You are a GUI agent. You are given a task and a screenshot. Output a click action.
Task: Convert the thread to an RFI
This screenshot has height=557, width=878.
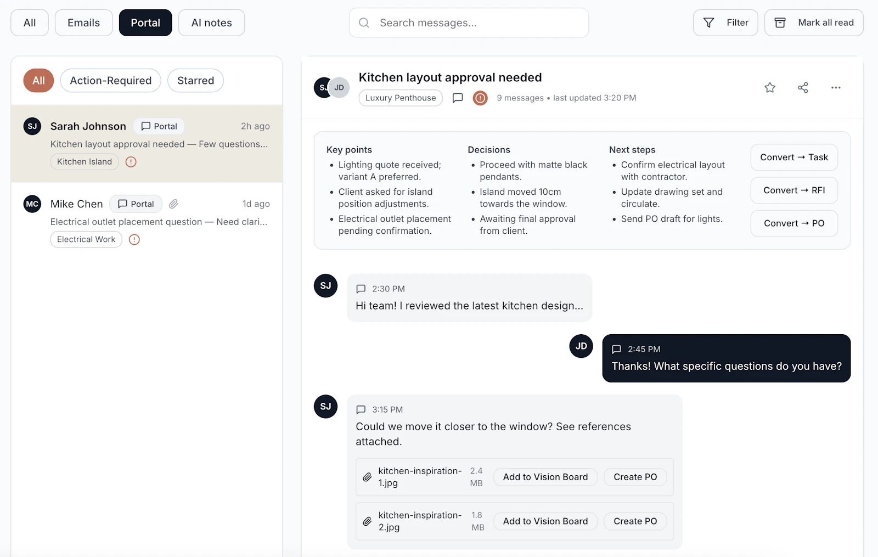tap(794, 190)
